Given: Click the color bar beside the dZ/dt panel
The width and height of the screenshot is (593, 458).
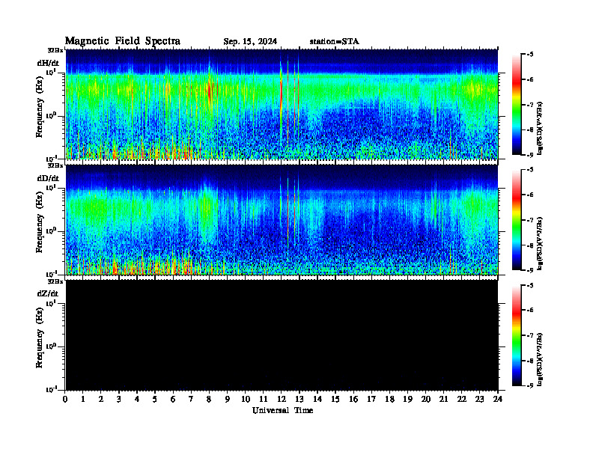Looking at the screenshot, I should coord(517,335).
